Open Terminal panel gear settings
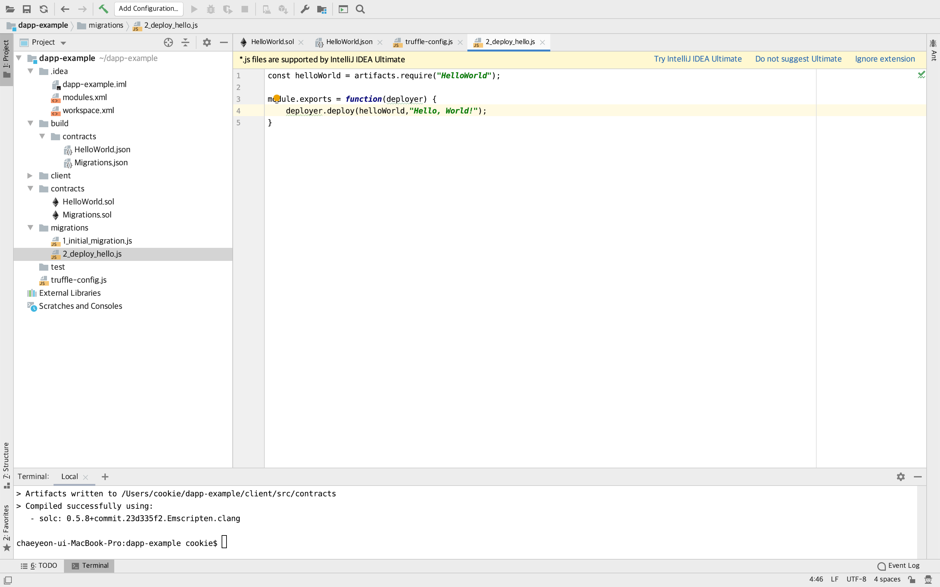The height and width of the screenshot is (587, 940). coord(901,477)
